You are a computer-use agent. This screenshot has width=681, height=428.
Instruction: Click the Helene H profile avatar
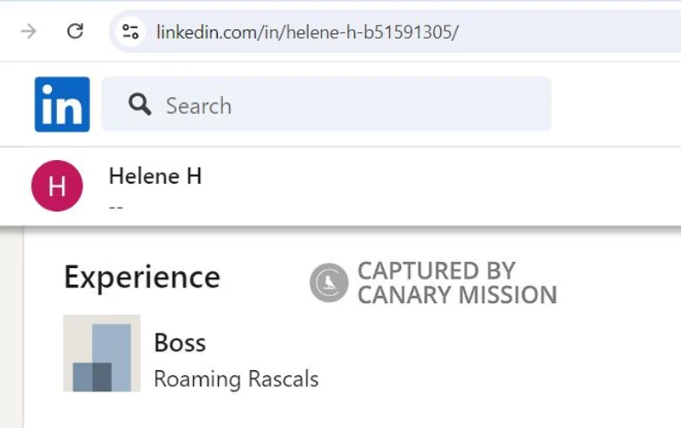click(x=57, y=185)
